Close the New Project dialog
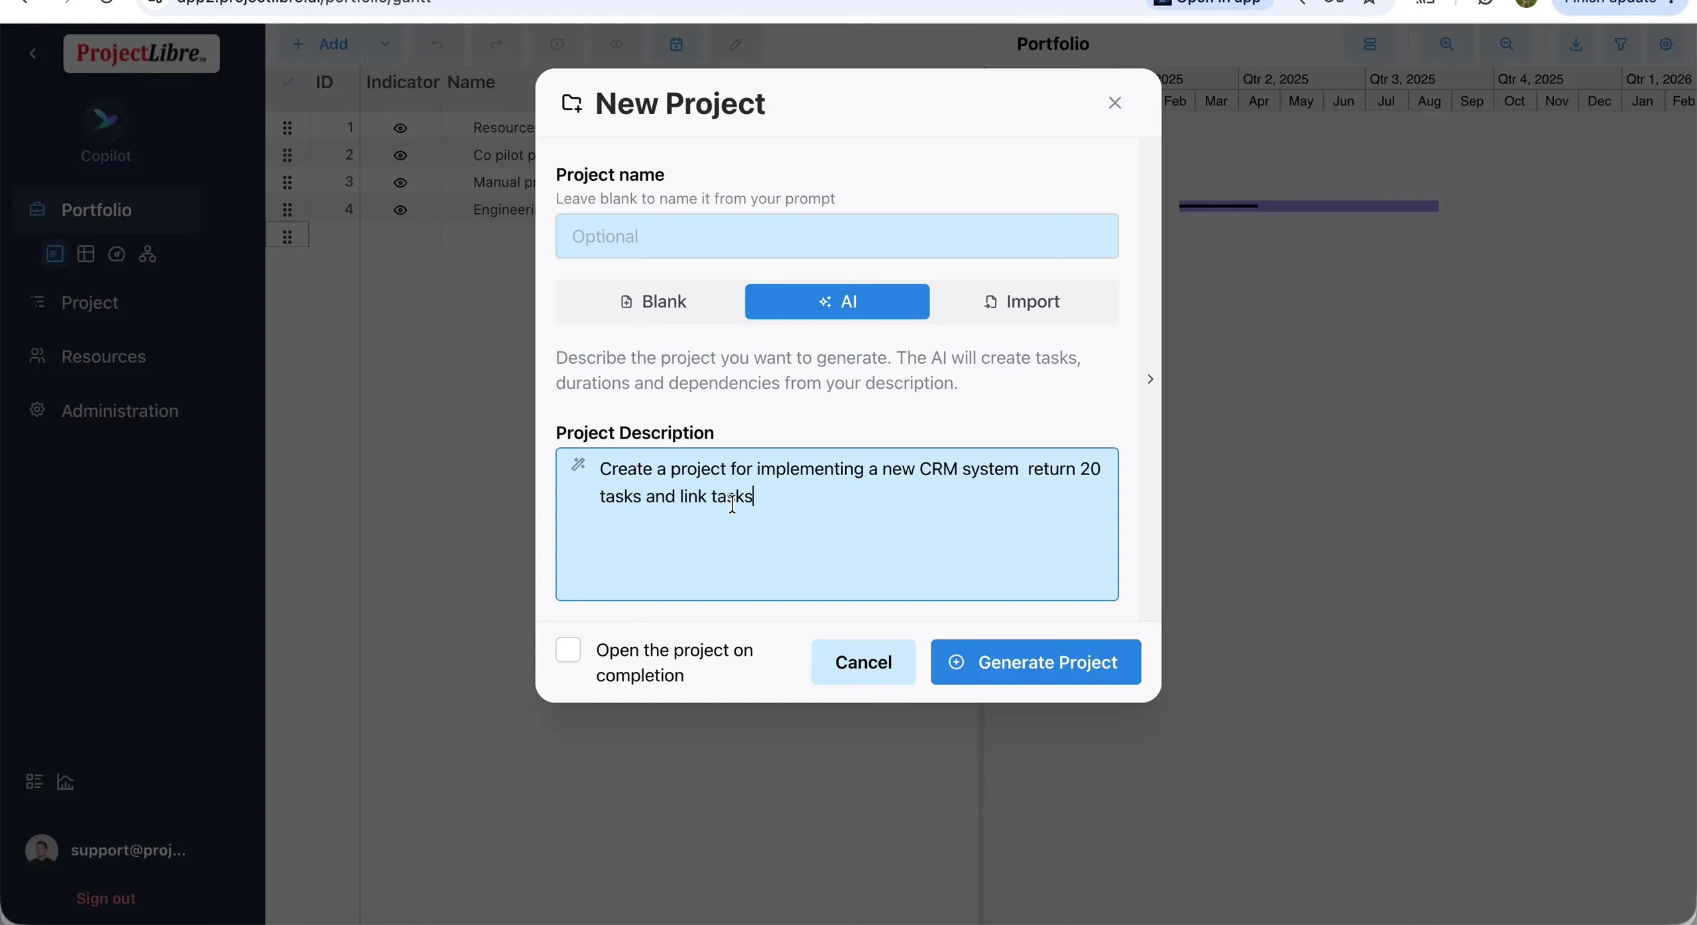This screenshot has height=925, width=1697. [1115, 103]
